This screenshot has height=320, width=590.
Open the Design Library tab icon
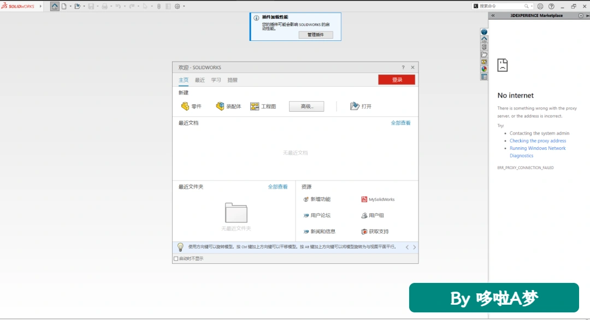tap(484, 47)
